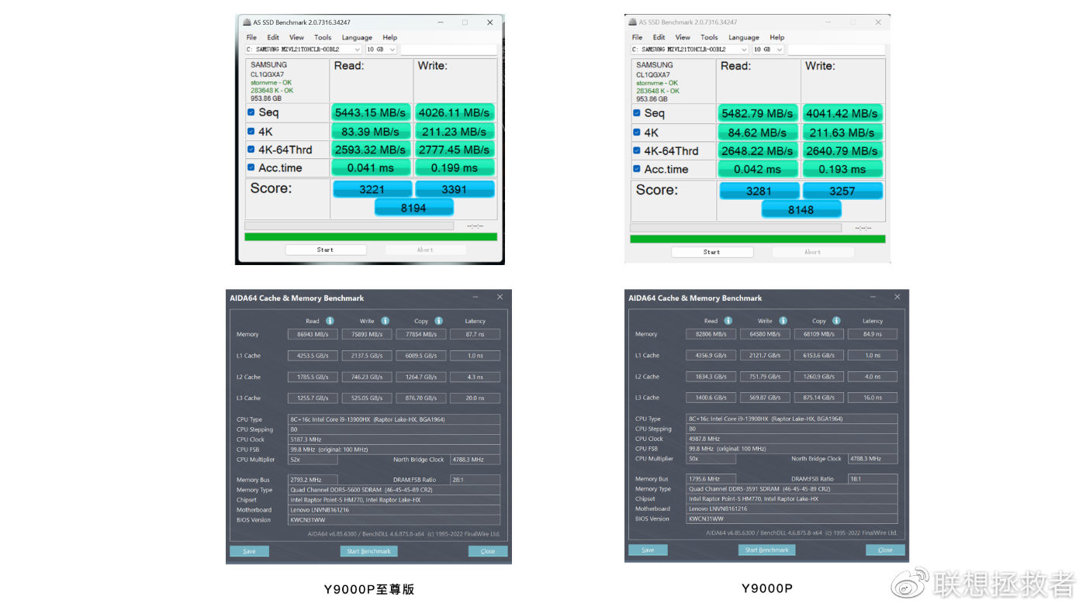Toggle 4K-64Thrd checkbox in 8194-score AS SSD window

point(251,150)
